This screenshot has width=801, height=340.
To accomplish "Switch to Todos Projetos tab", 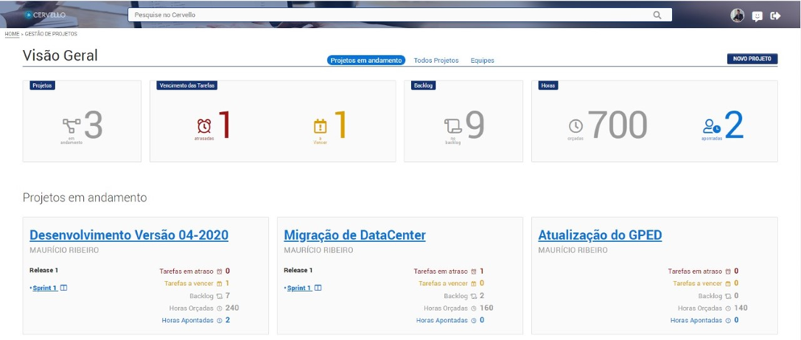I will (436, 60).
